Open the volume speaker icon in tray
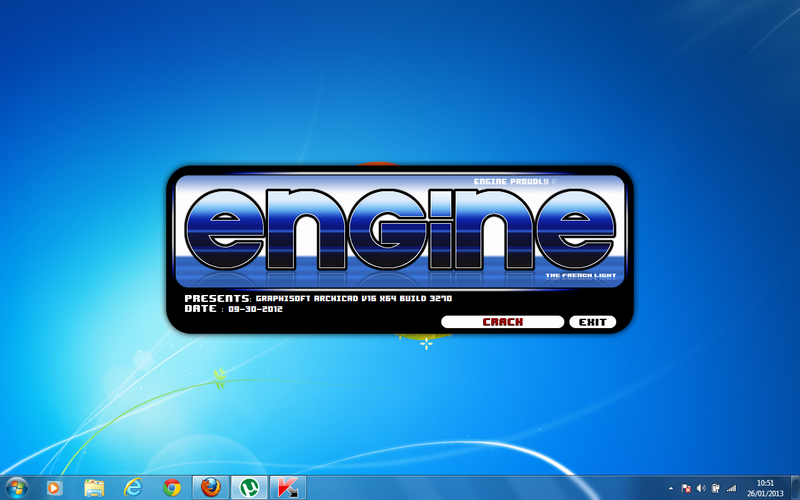Image resolution: width=800 pixels, height=500 pixels. 701,488
